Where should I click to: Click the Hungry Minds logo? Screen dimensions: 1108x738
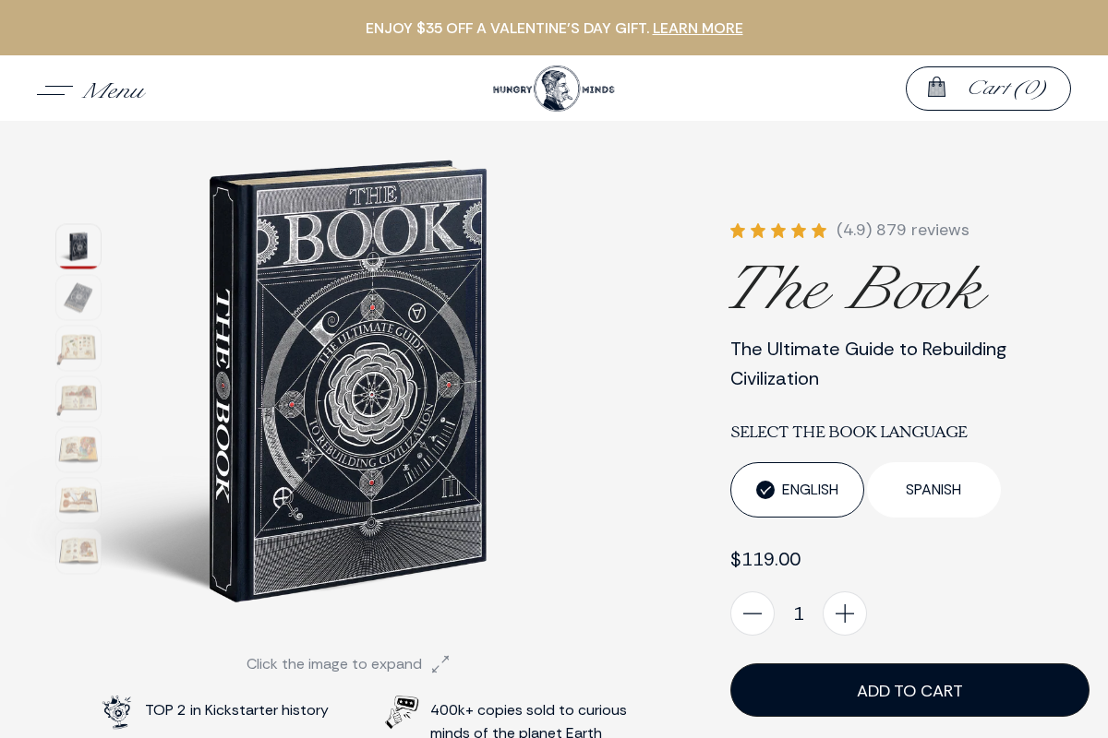tap(554, 89)
